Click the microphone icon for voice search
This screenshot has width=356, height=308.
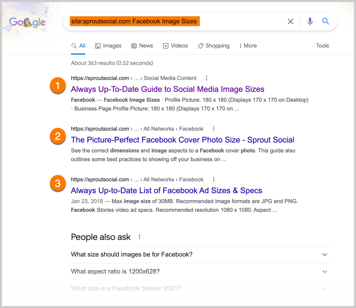[310, 21]
